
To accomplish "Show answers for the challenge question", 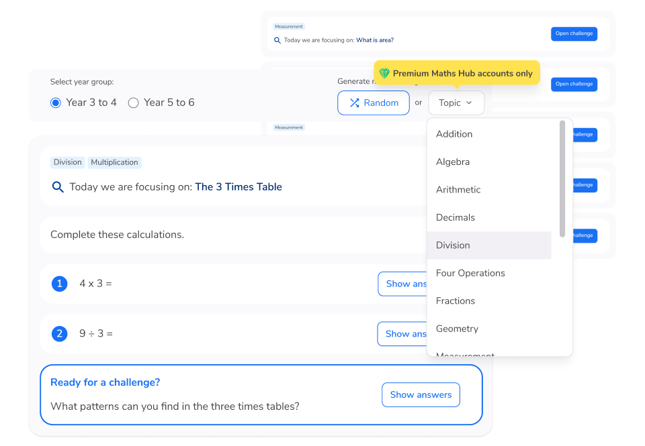I will (x=421, y=395).
